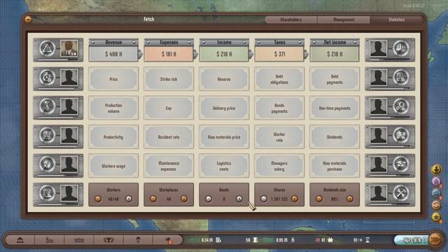This screenshot has height=252, width=448.
Task: Decrease the Workplaces value
Action: point(153,199)
